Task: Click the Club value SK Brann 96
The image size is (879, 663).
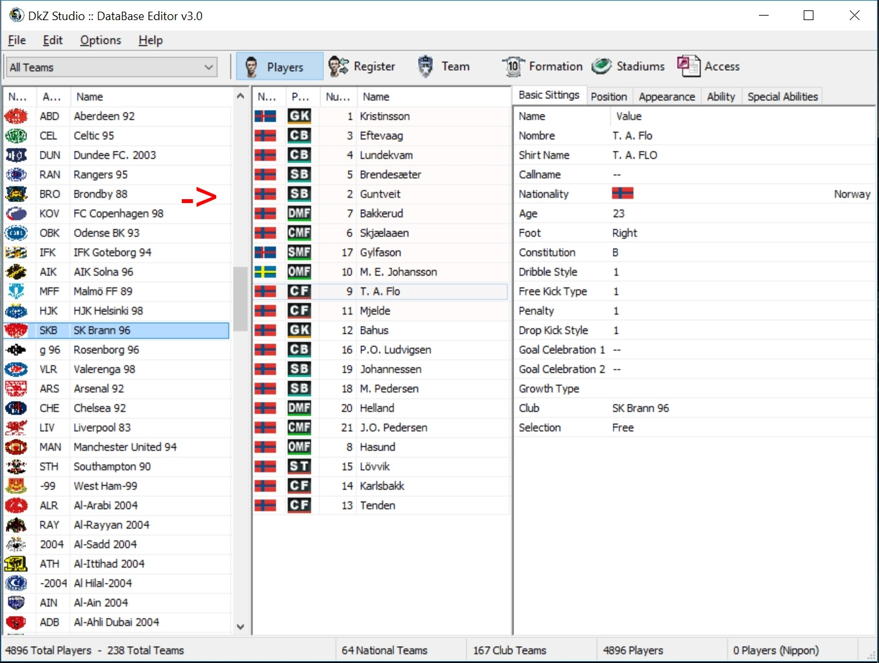Action: 640,408
